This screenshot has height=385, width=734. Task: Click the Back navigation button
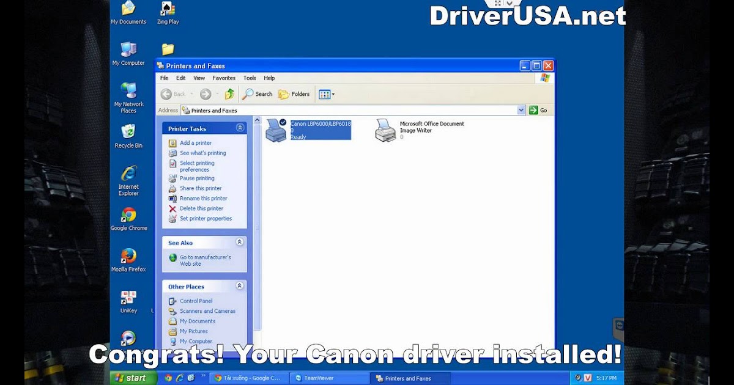pyautogui.click(x=173, y=94)
